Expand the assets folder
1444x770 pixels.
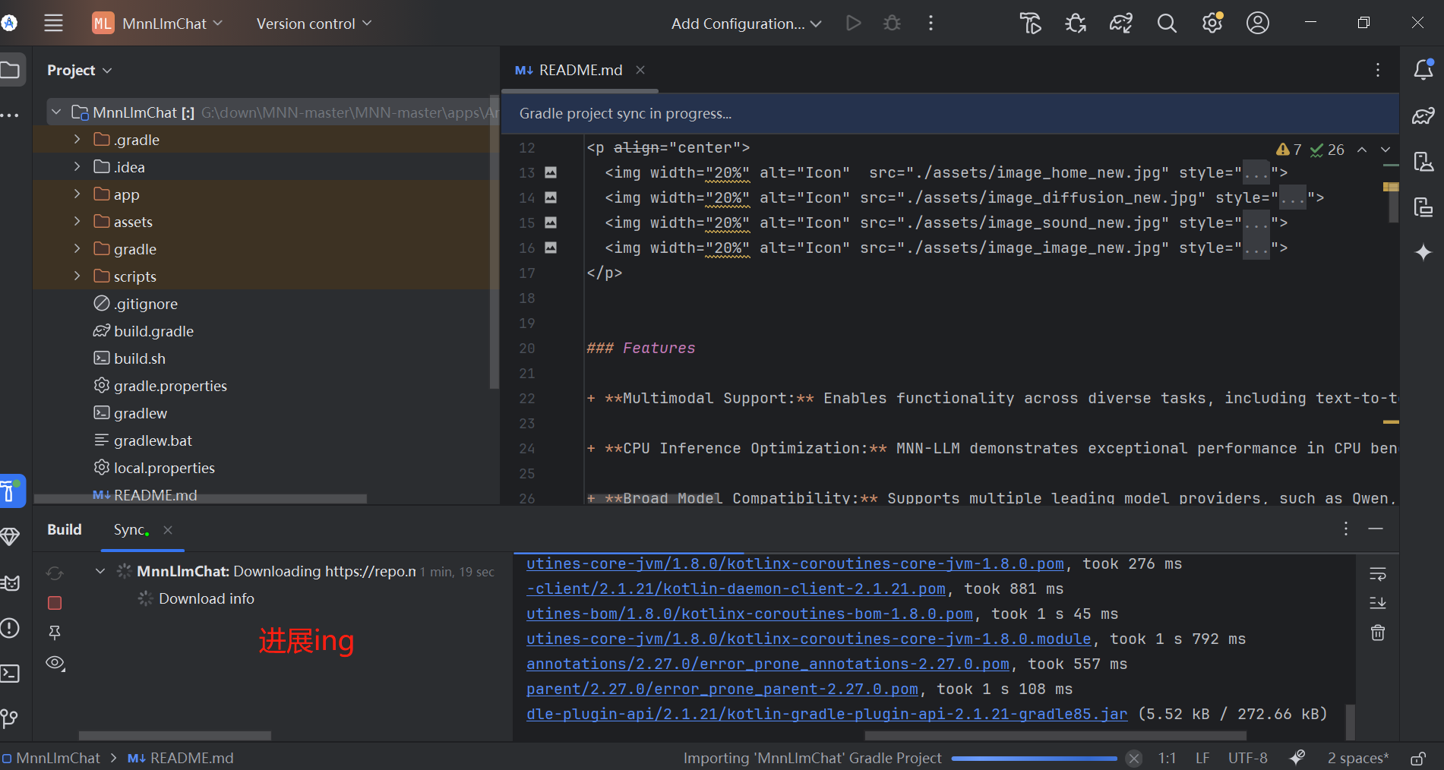[x=77, y=222]
